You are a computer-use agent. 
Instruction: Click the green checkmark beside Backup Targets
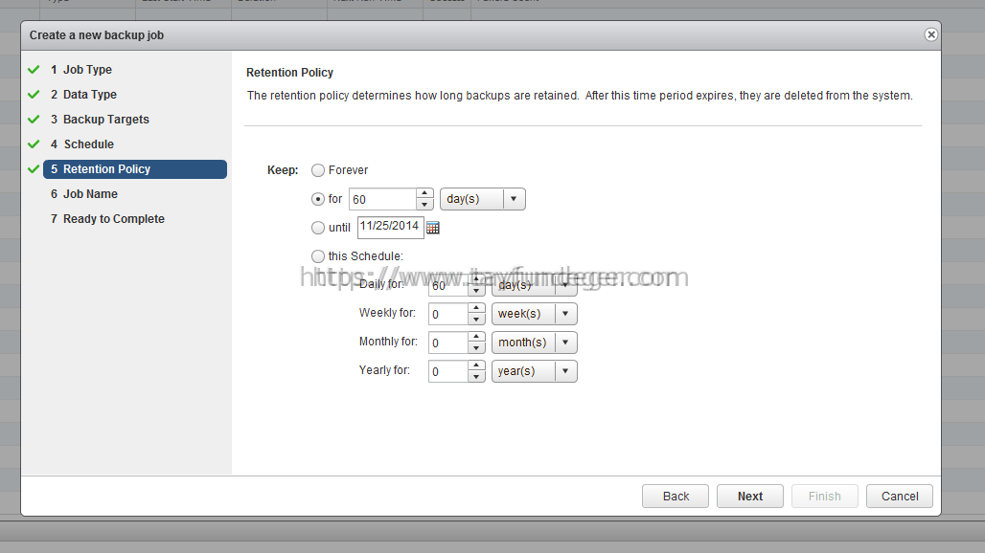click(x=34, y=120)
